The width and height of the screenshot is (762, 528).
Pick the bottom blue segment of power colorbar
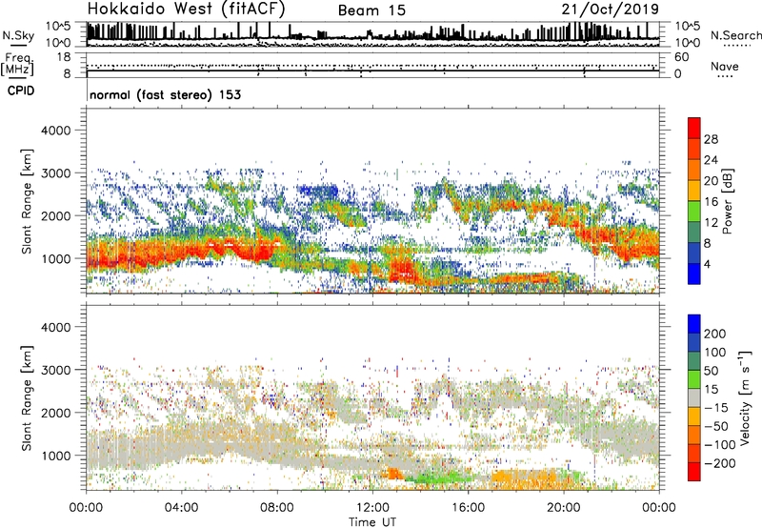click(x=694, y=274)
